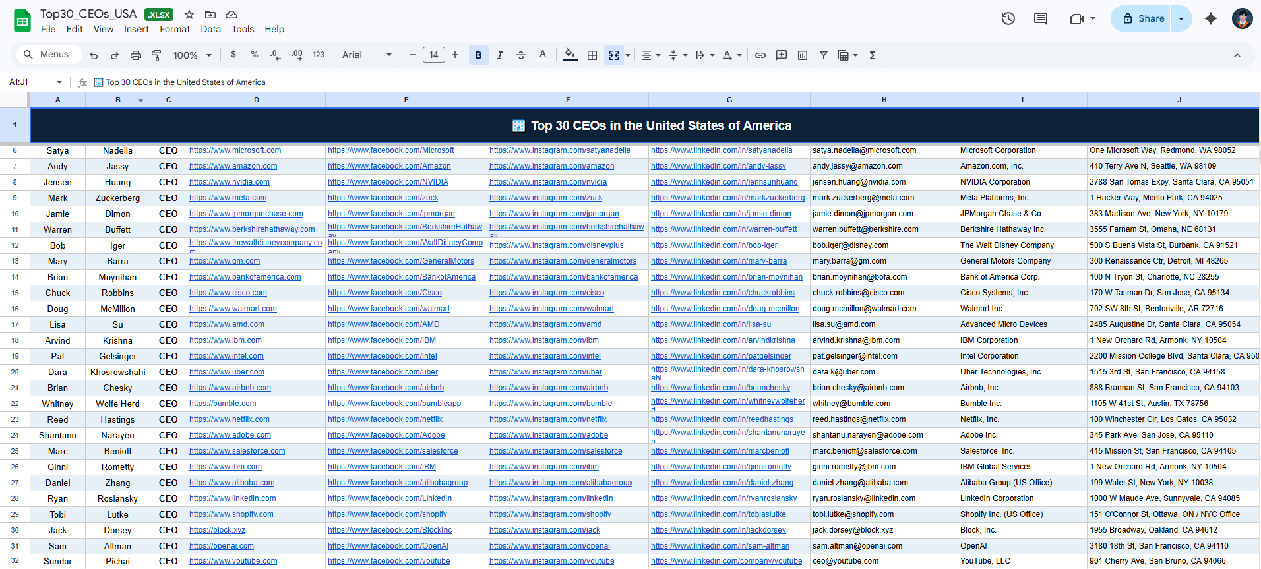Open the View menu

[103, 29]
